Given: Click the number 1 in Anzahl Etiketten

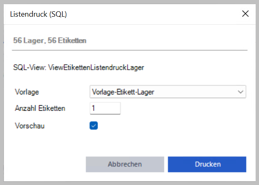Looking at the screenshot, I should 93,108.
